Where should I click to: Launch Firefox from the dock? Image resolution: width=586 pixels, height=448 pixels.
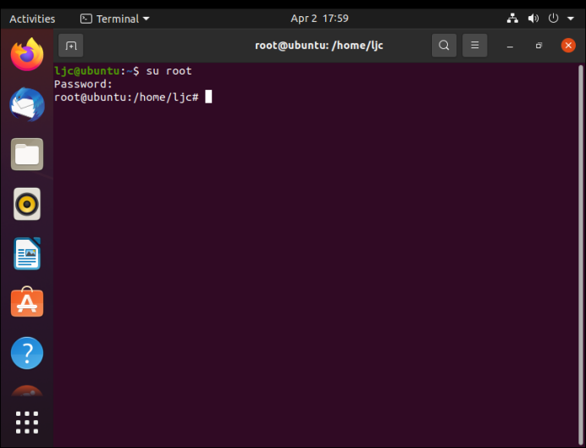[27, 54]
